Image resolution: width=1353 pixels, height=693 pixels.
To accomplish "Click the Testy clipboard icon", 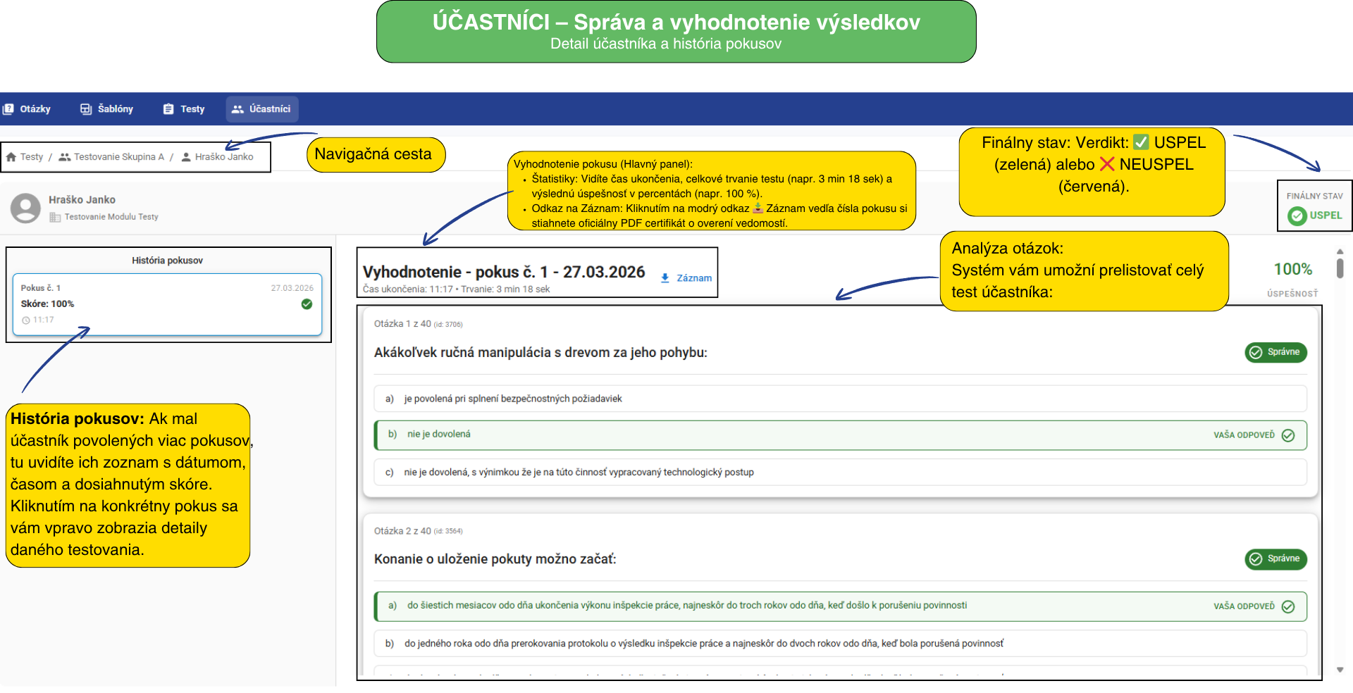I will pyautogui.click(x=168, y=109).
